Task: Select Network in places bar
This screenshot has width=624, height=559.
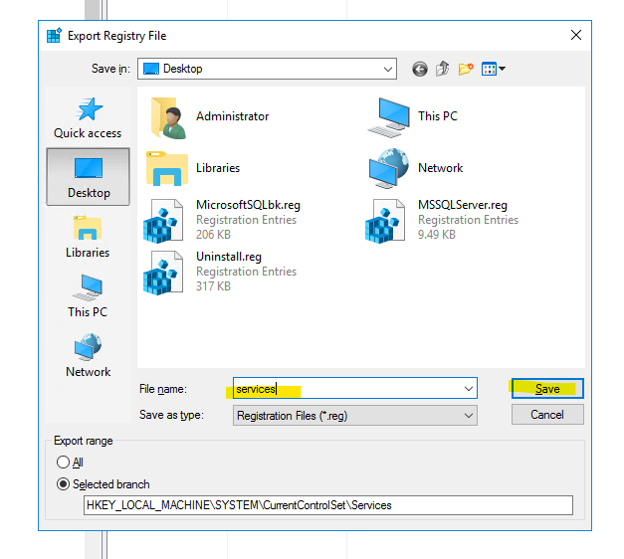Action: point(88,356)
